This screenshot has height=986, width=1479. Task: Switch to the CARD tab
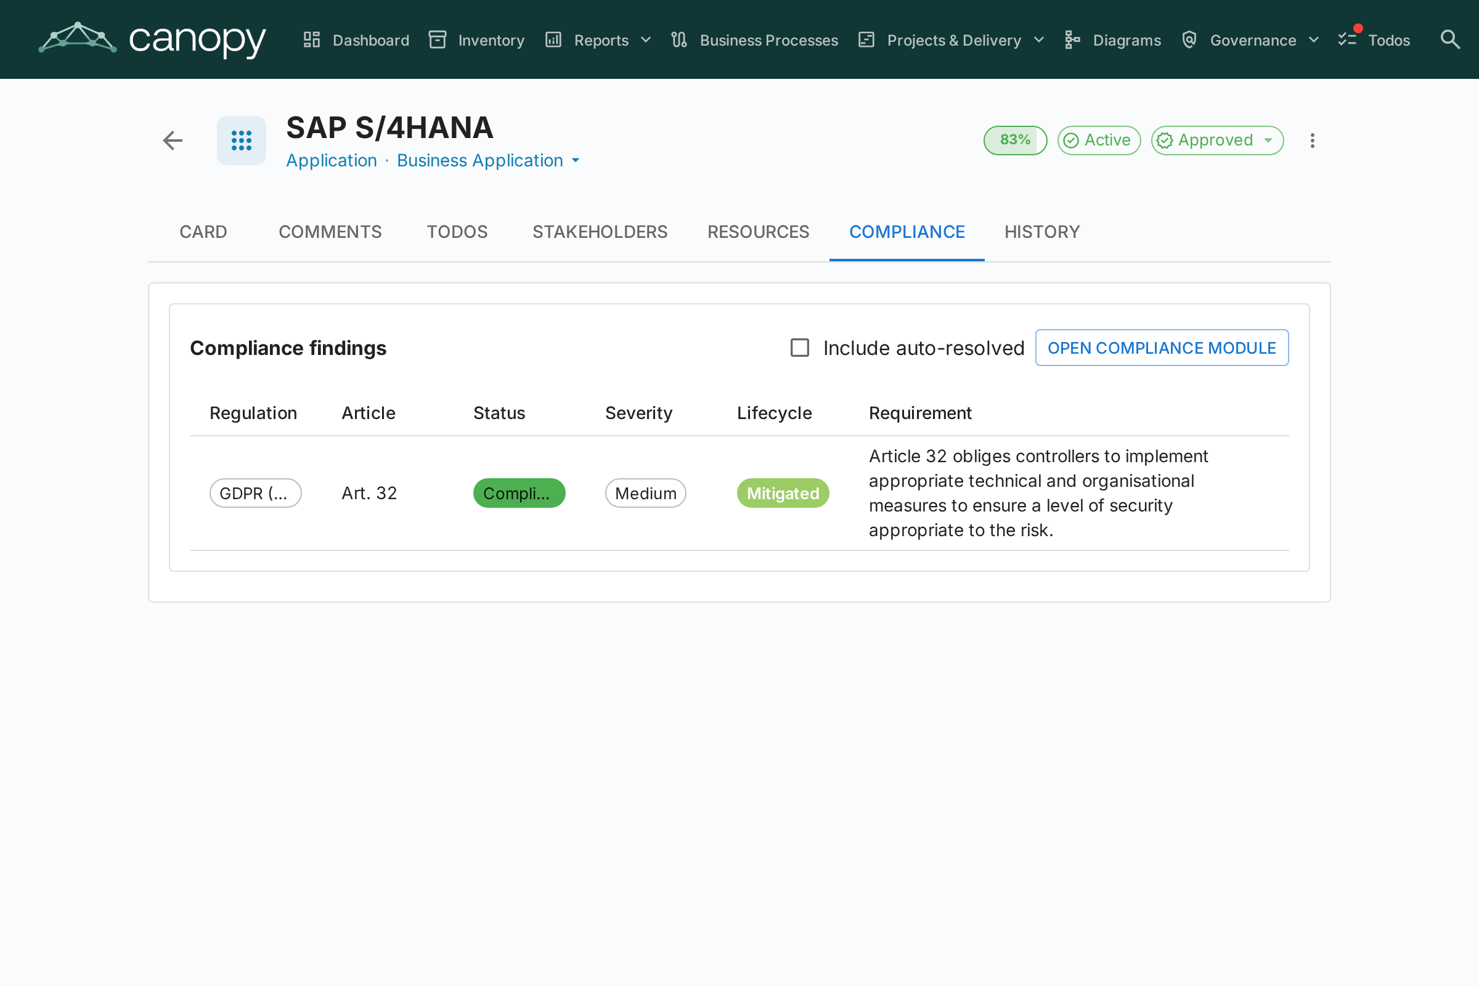pos(203,232)
